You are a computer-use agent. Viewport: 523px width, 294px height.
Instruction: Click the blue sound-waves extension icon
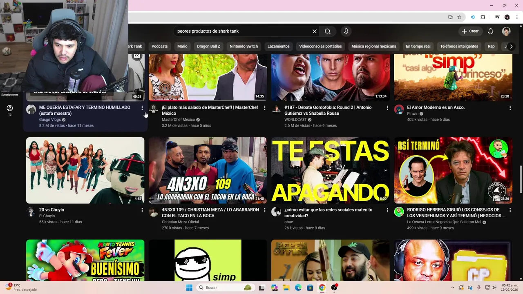pyautogui.click(x=473, y=17)
